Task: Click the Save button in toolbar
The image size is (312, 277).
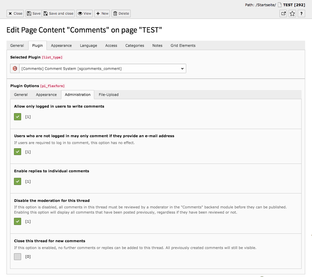Action: click(33, 14)
